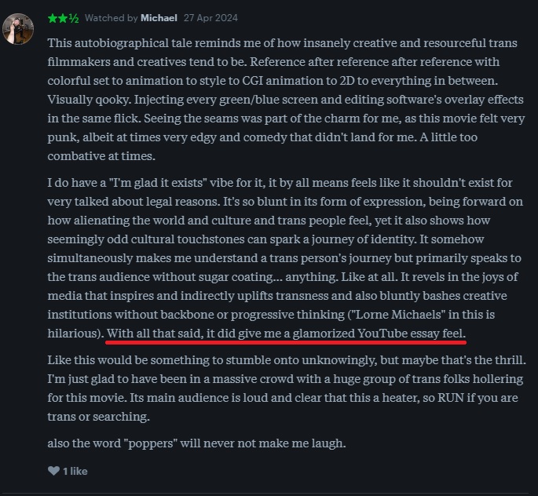Image resolution: width=538 pixels, height=496 pixels.
Task: Open the reviewer name Michael link
Action: (x=159, y=18)
